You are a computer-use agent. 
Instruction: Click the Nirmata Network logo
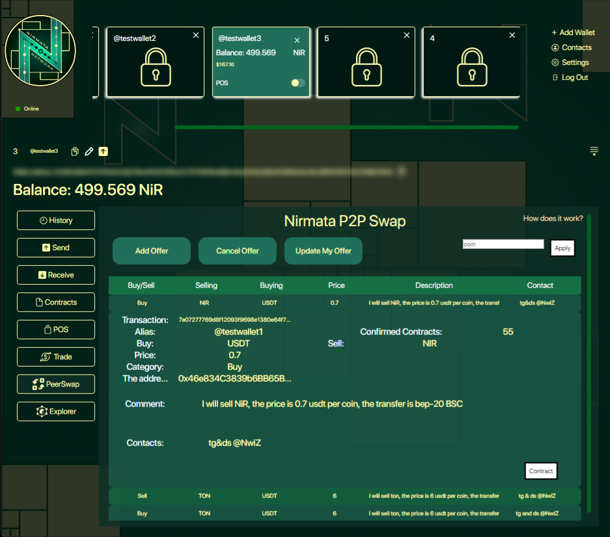(x=40, y=52)
